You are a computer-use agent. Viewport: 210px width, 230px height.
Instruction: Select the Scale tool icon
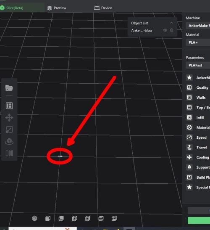click(x=9, y=130)
